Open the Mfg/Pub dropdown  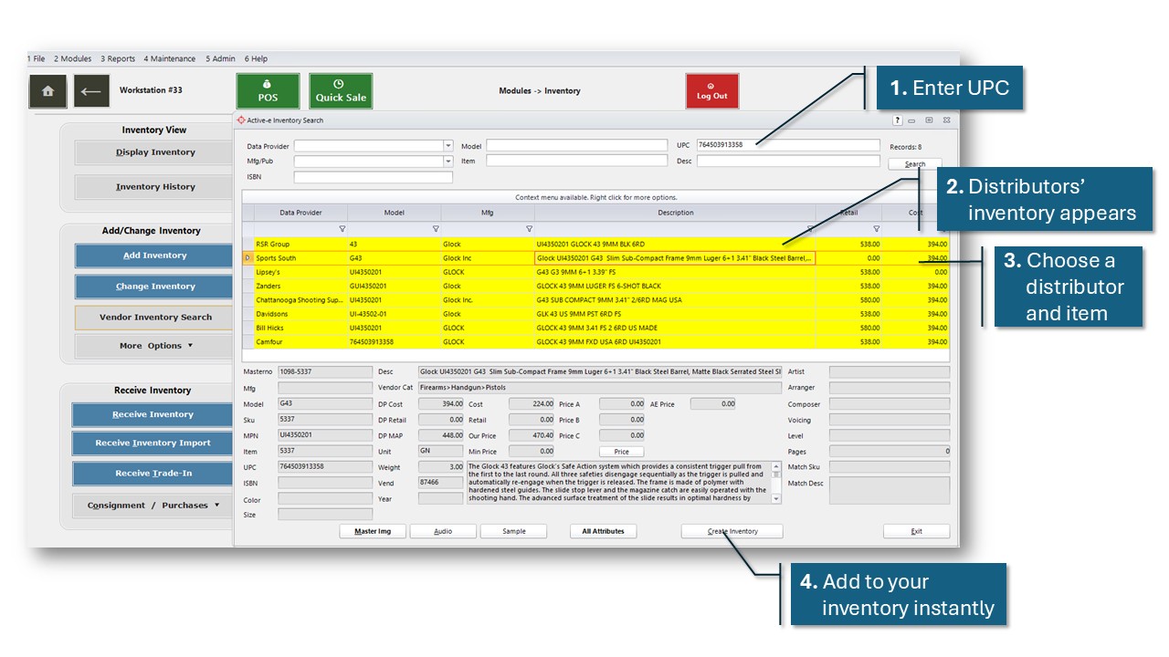[x=448, y=161]
